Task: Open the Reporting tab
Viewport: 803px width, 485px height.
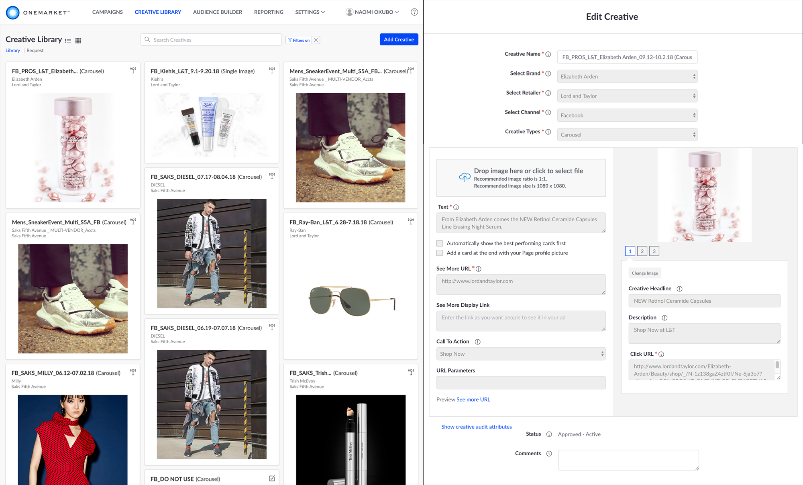Action: (269, 12)
